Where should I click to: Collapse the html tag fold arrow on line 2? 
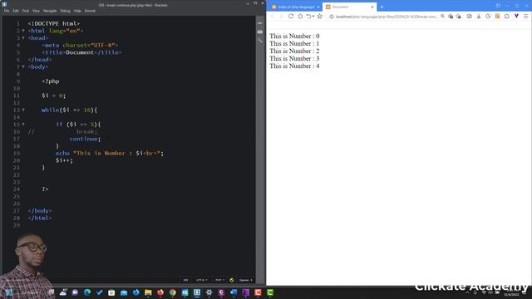pos(23,31)
